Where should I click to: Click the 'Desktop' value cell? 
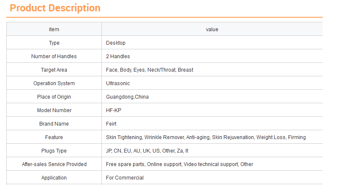116,43
